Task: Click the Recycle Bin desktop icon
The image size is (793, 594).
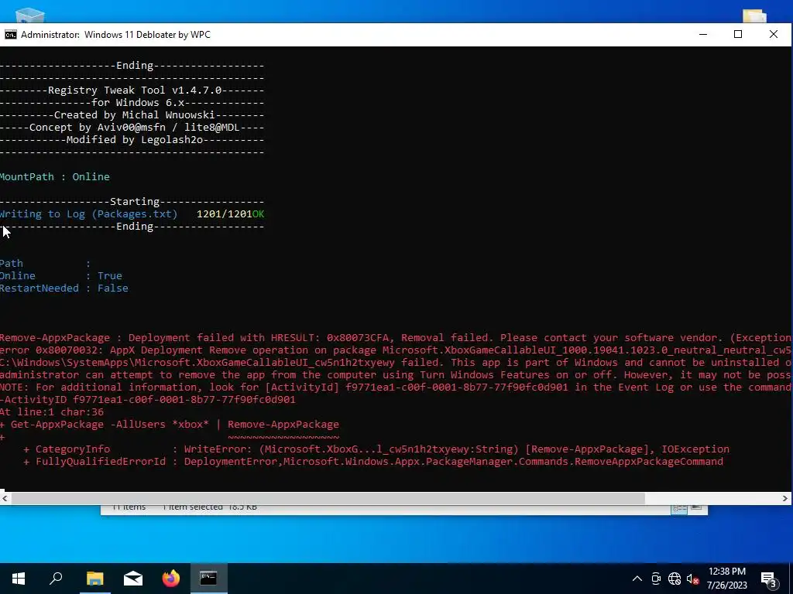Action: tap(30, 15)
